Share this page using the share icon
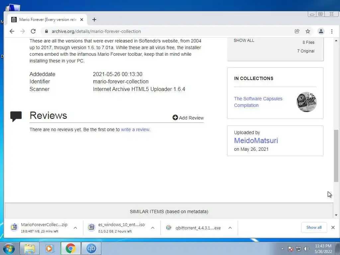 pyautogui.click(x=297, y=31)
